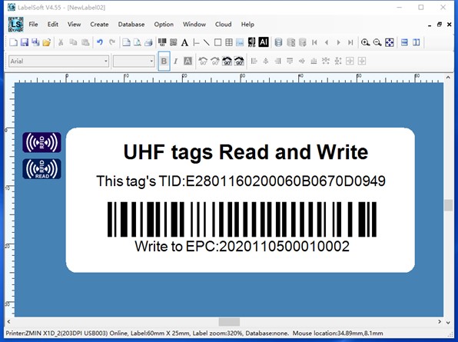The width and height of the screenshot is (458, 342).
Task: Click the LS document icon in menu bar
Action: (x=15, y=25)
